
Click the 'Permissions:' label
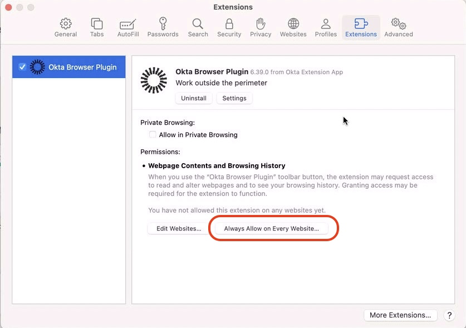[x=160, y=151]
